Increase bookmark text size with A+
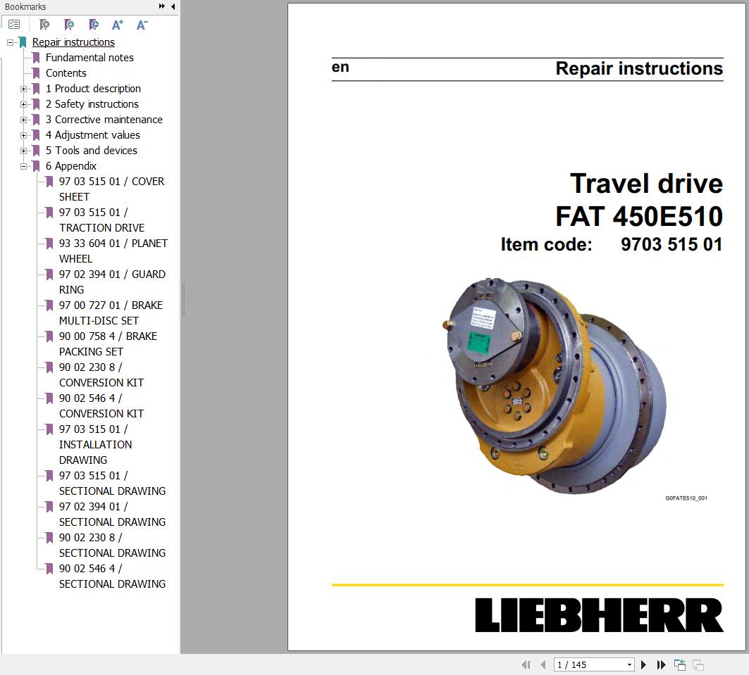 pos(118,25)
